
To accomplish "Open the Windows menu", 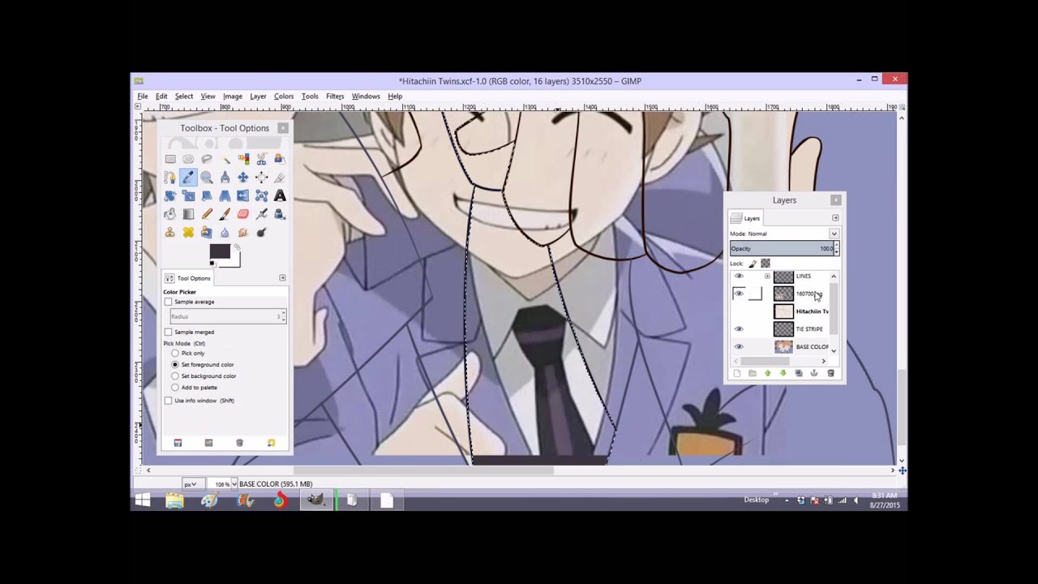I will pyautogui.click(x=366, y=97).
